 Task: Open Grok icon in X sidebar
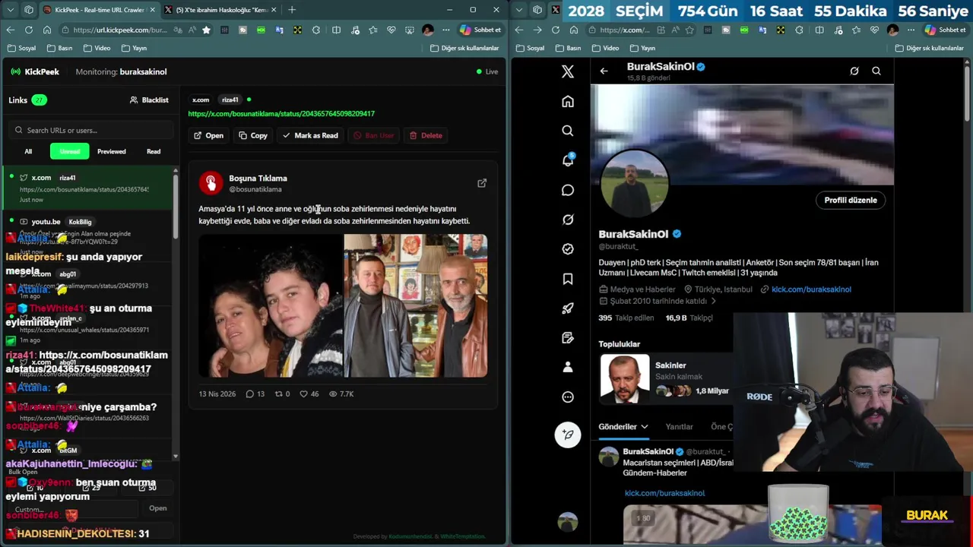pyautogui.click(x=568, y=220)
